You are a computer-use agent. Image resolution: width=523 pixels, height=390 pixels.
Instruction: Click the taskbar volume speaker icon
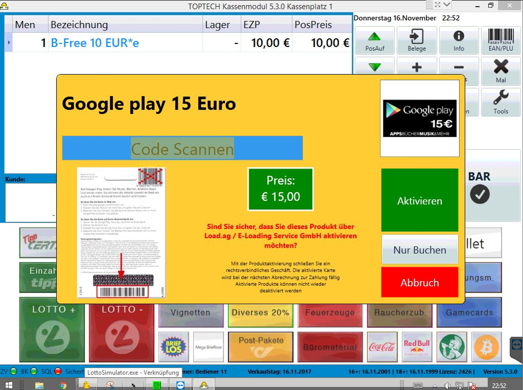[447, 386]
